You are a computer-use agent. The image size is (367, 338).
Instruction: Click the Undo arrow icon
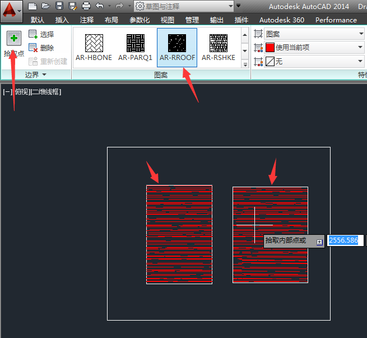click(x=99, y=6)
